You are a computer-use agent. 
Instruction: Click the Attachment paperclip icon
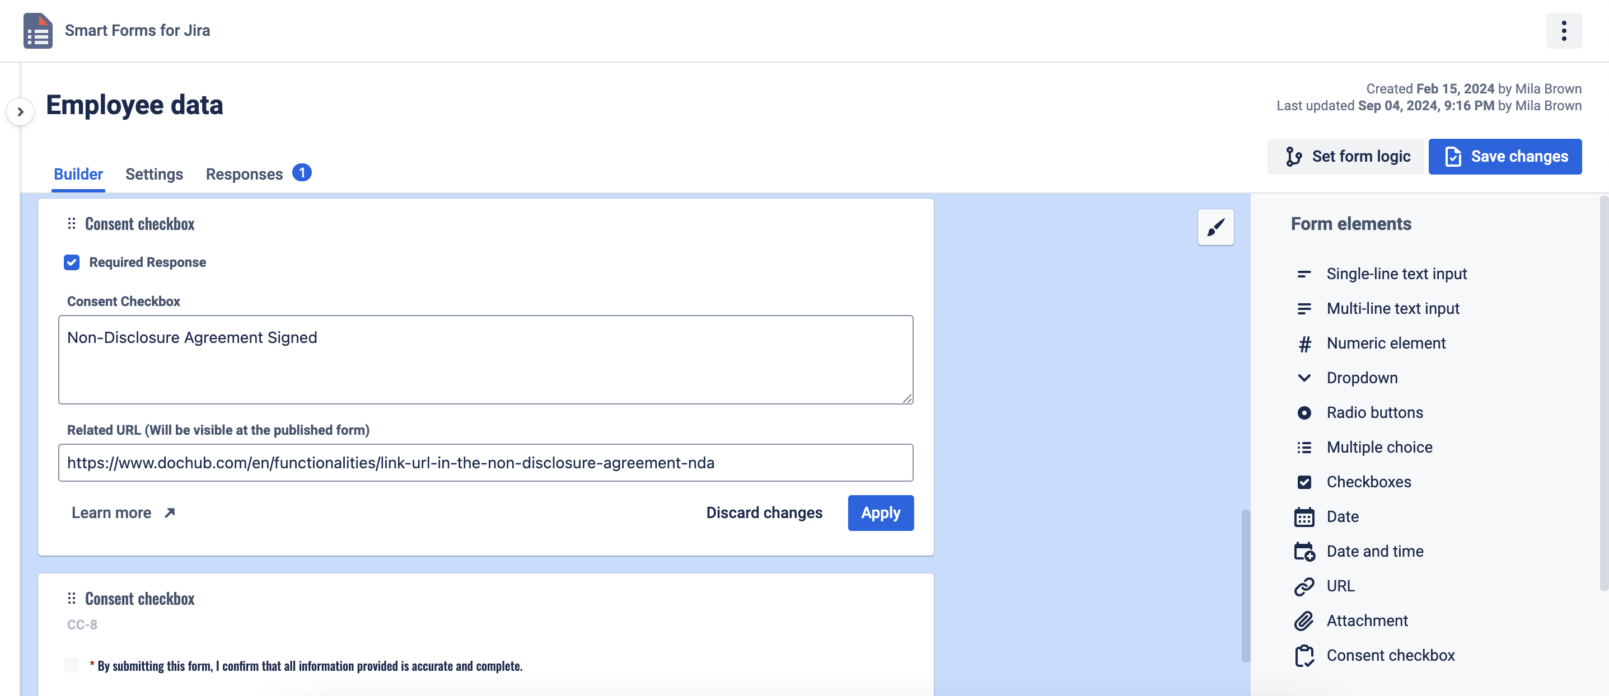1303,620
